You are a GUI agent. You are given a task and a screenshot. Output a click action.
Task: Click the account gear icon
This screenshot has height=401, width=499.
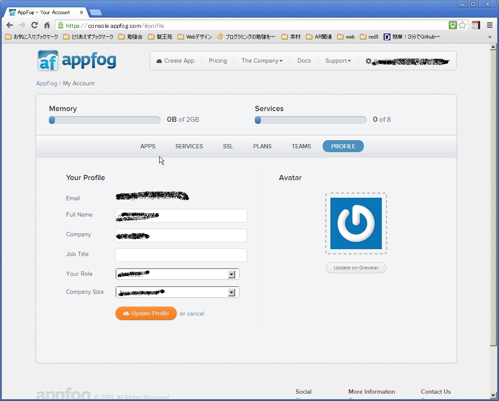pyautogui.click(x=369, y=61)
